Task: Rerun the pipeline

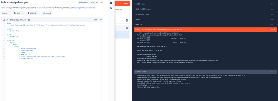Action: pyautogui.click(x=125, y=4)
